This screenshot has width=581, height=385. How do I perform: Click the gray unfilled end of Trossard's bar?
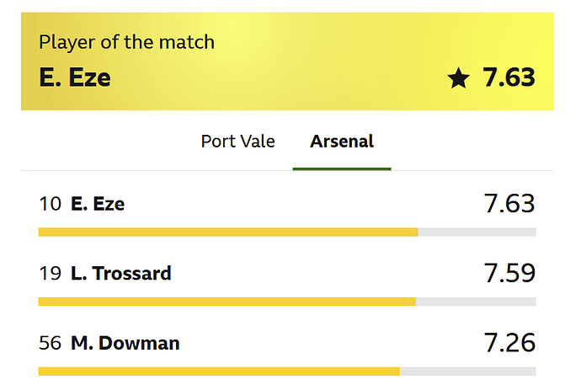(x=476, y=302)
